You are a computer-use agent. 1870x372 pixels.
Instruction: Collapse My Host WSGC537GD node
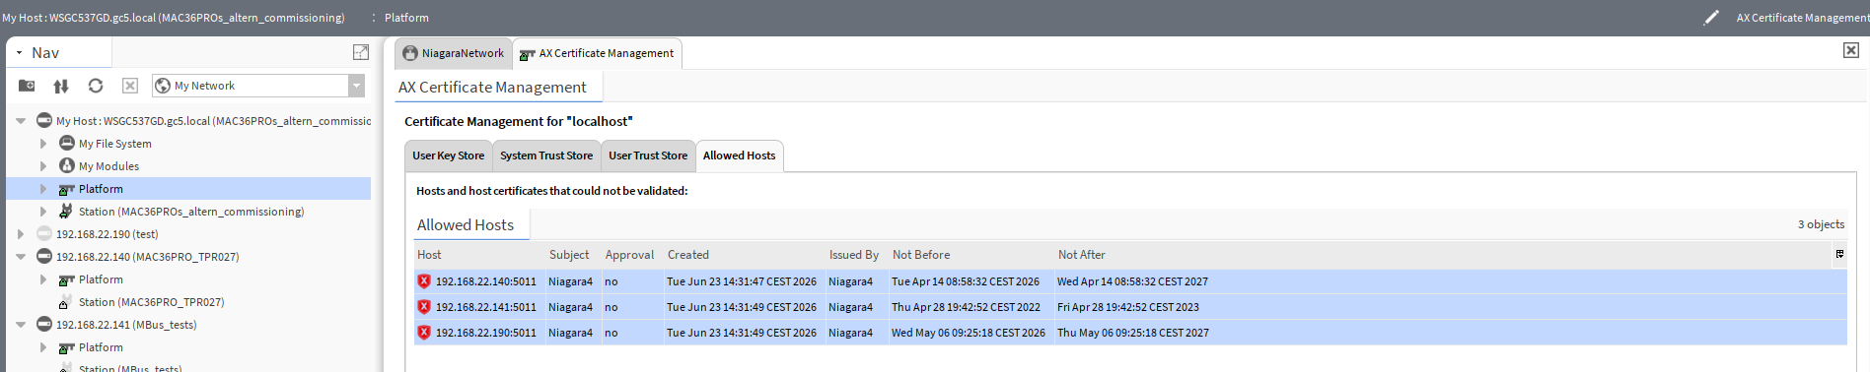21,121
